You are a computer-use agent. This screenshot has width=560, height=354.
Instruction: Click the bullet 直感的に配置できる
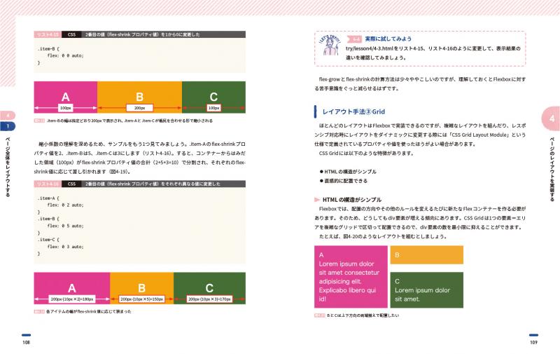pyautogui.click(x=343, y=181)
